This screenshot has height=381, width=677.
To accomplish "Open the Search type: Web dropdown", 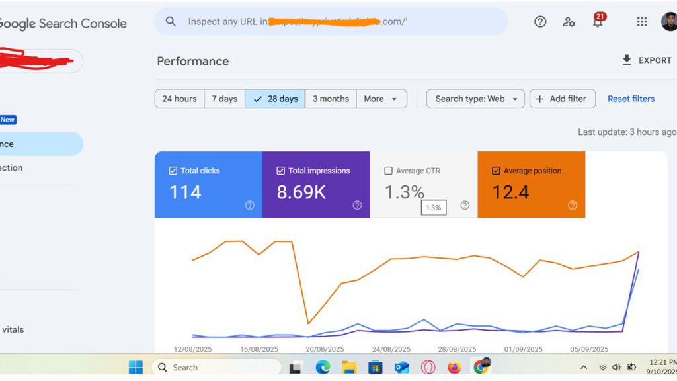I will (475, 99).
